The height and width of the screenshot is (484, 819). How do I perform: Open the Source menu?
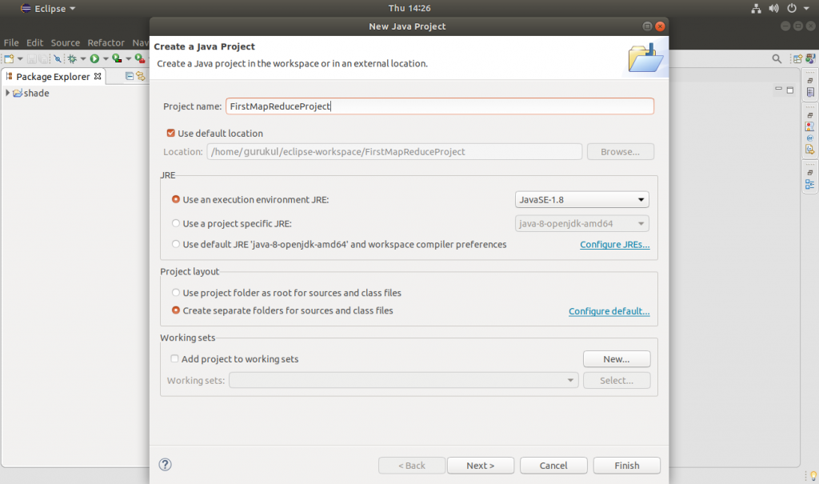[x=65, y=42]
